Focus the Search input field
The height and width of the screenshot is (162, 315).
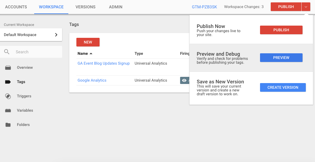pos(37,52)
